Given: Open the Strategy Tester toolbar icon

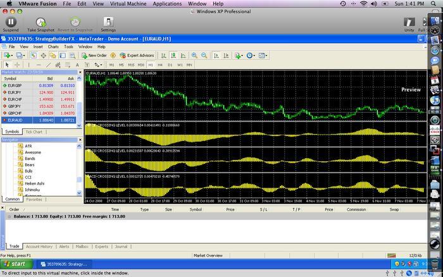Looking at the screenshot, I should click(x=72, y=56).
